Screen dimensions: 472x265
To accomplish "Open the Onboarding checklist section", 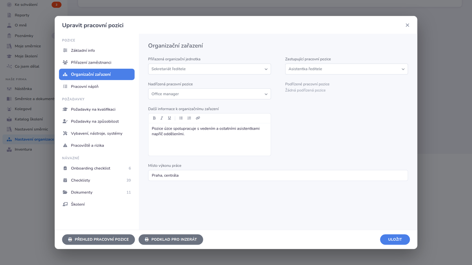I will pos(97,168).
